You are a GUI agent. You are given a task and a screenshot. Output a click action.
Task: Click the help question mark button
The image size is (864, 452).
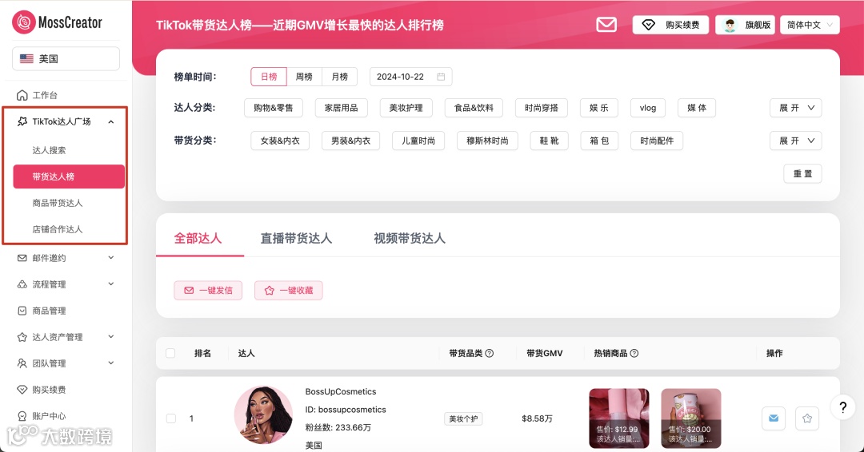click(842, 407)
